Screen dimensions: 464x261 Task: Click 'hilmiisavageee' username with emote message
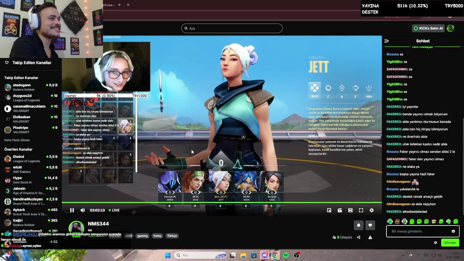(x=398, y=182)
